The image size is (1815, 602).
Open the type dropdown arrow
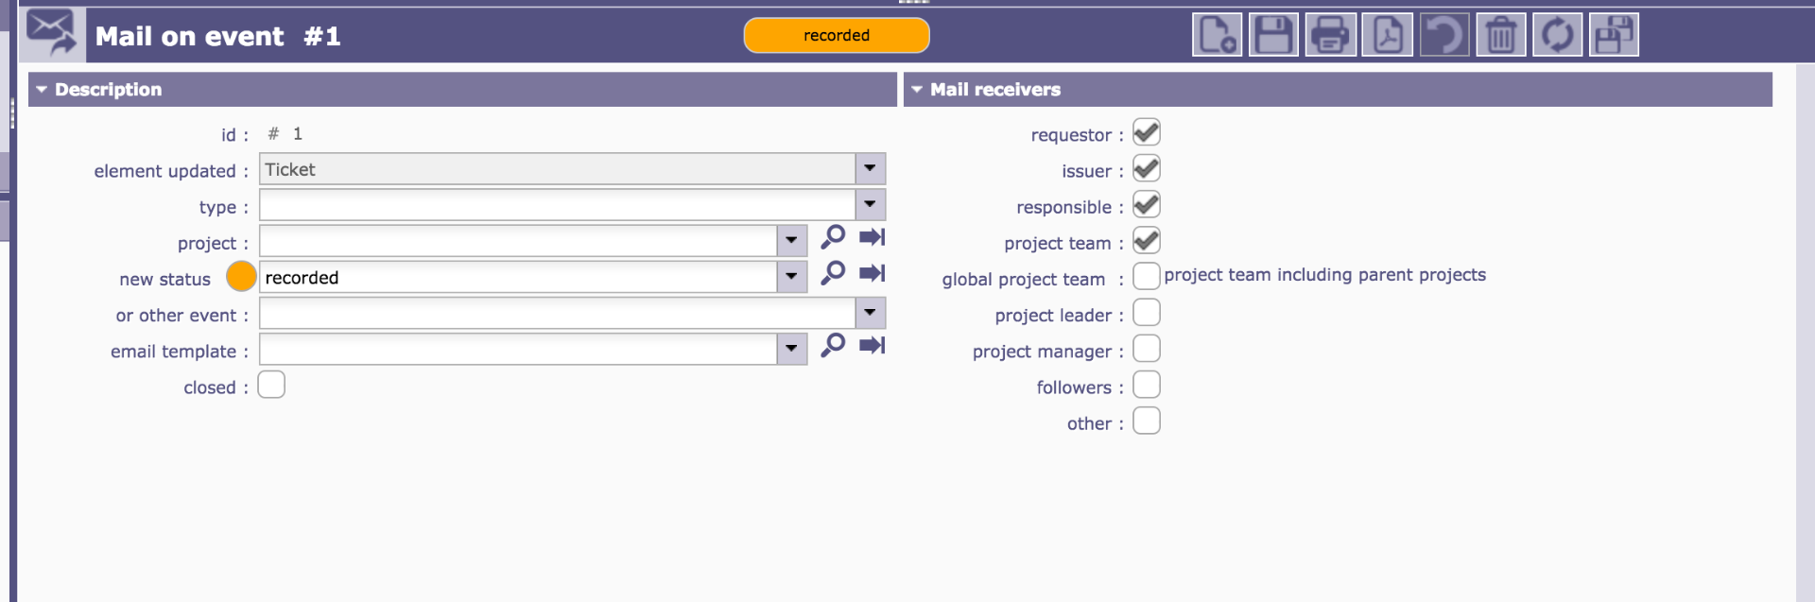pyautogui.click(x=870, y=204)
